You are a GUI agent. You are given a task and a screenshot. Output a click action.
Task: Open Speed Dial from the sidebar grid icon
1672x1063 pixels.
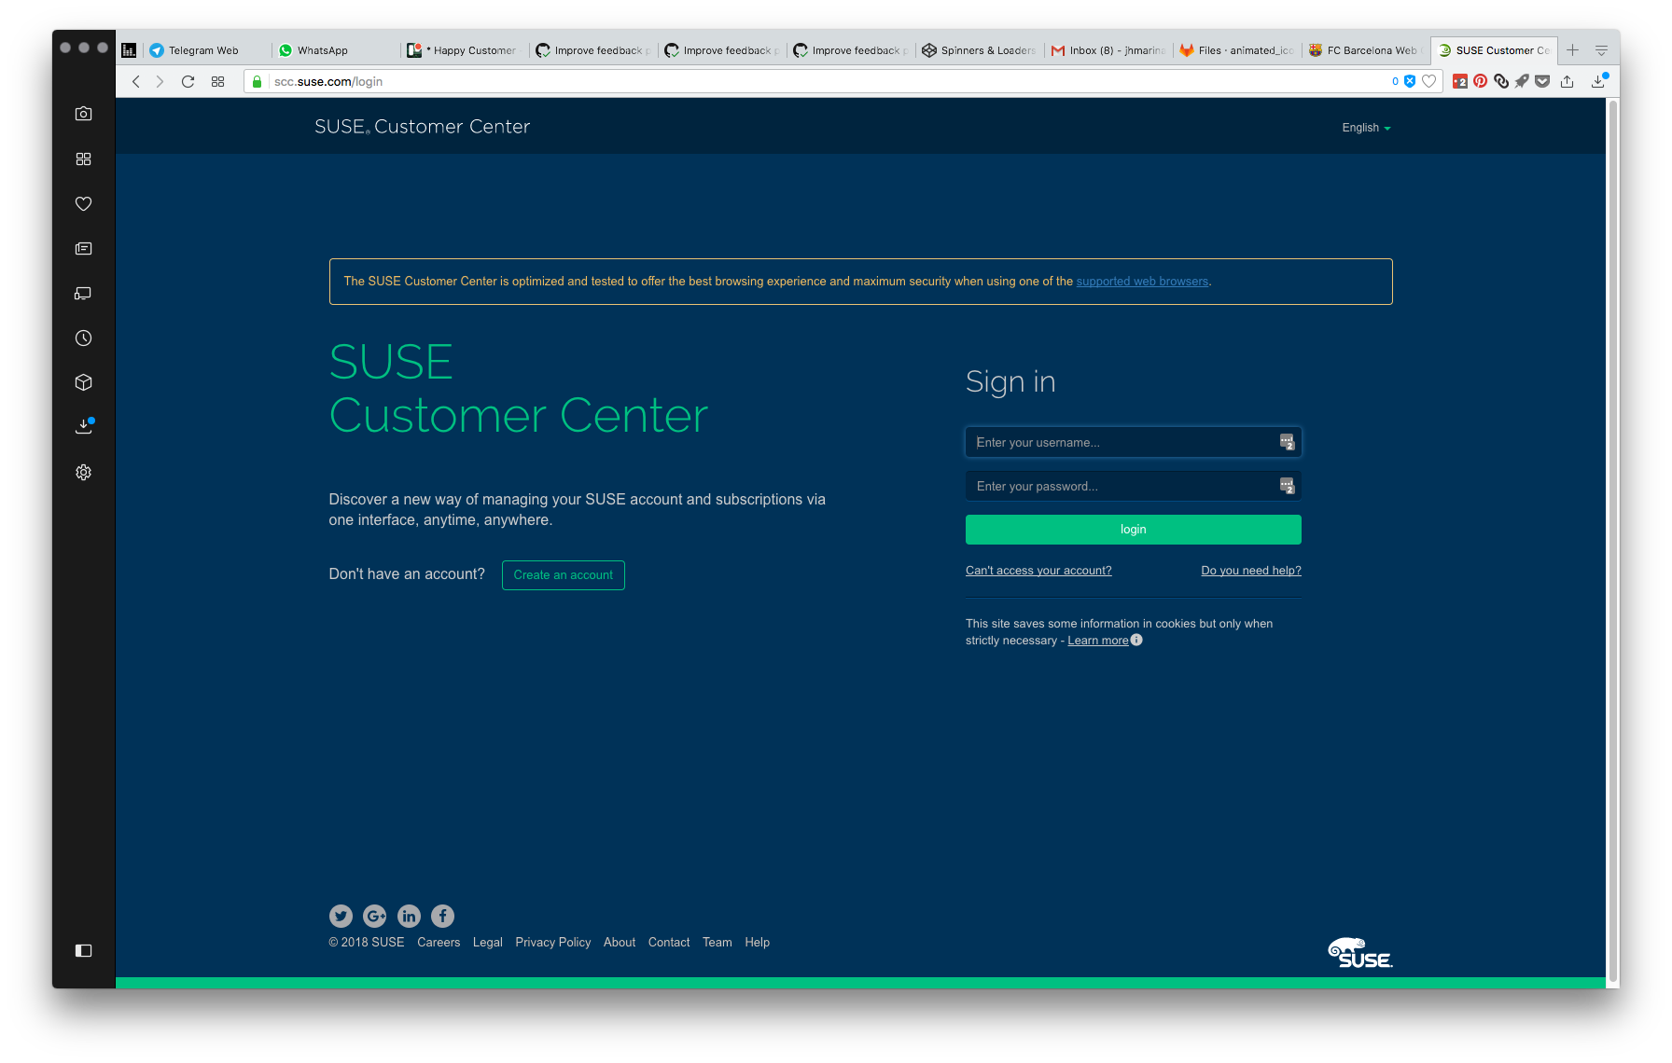[x=83, y=159]
